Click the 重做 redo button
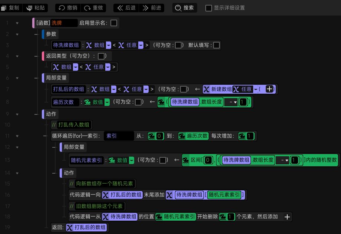 pyautogui.click(x=93, y=8)
